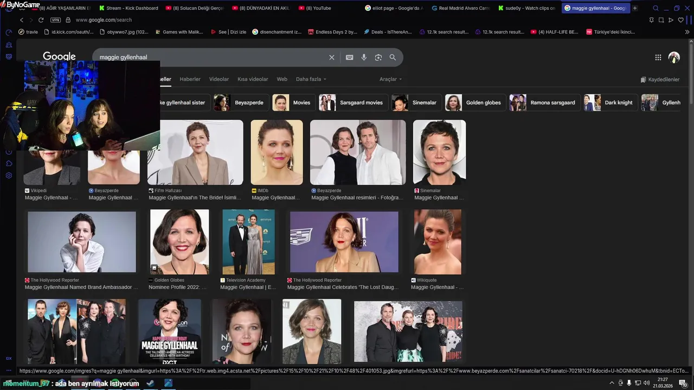This screenshot has height=390, width=694.
Task: Open the Deals - IsThereAn bookmark
Action: point(387,32)
